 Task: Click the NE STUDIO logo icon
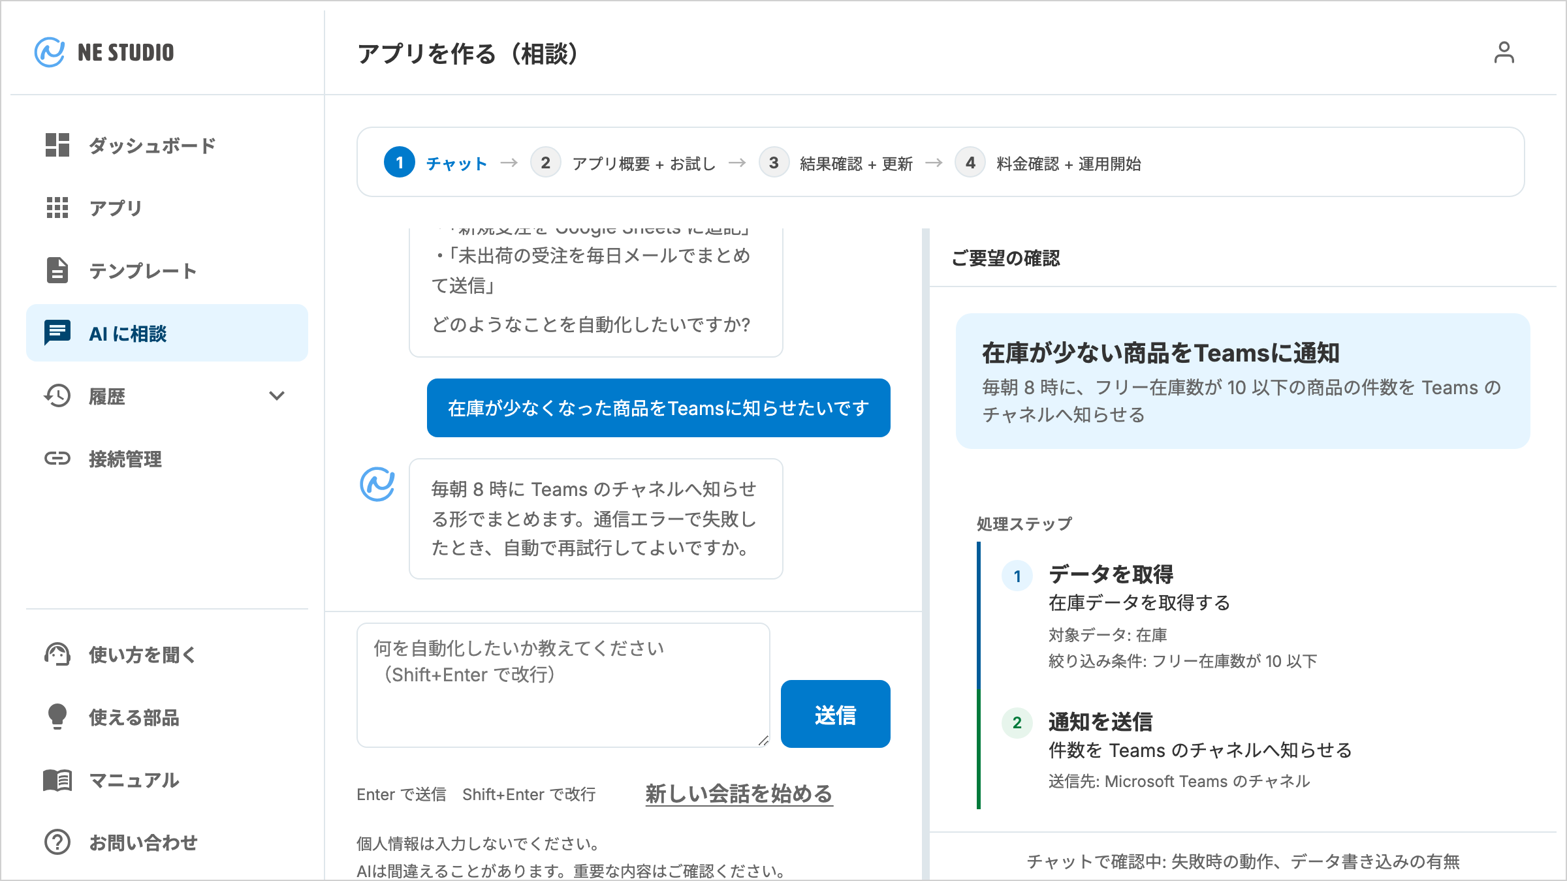tap(50, 52)
